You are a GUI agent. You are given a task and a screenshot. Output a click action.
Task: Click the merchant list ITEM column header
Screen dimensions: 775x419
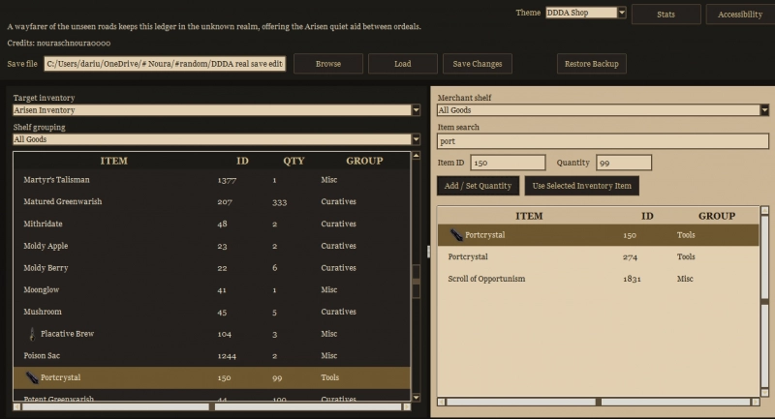pyautogui.click(x=529, y=216)
